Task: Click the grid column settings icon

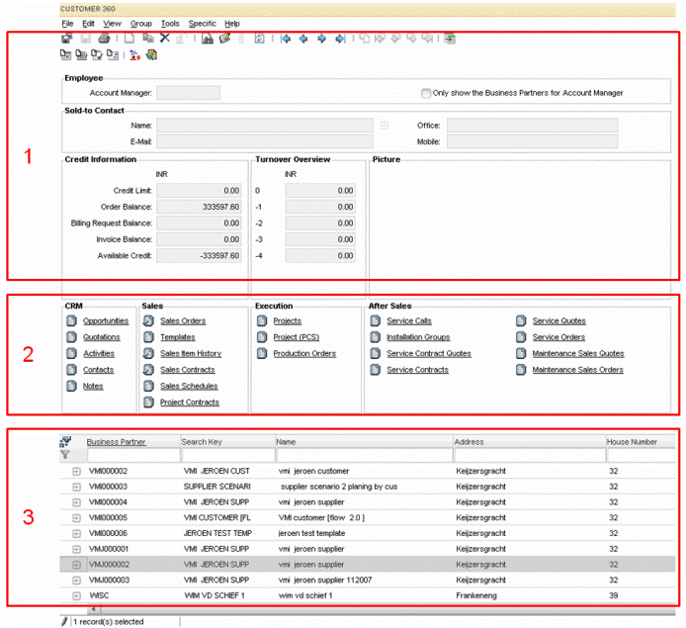Action: (66, 442)
